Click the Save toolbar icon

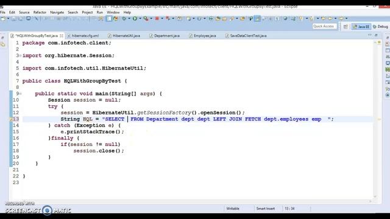pos(13,18)
